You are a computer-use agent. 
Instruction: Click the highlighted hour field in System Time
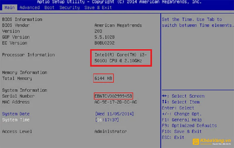point(99,120)
